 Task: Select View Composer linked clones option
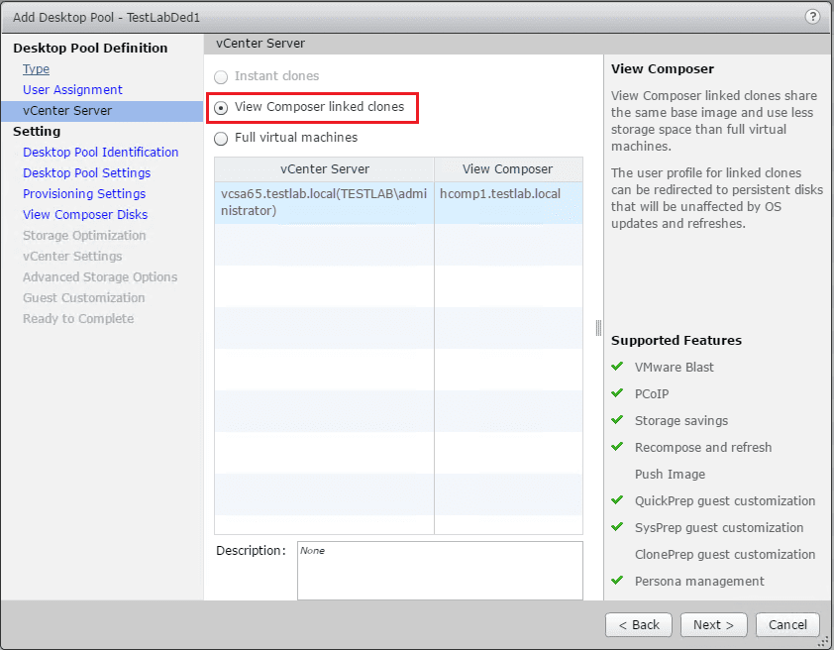[221, 108]
